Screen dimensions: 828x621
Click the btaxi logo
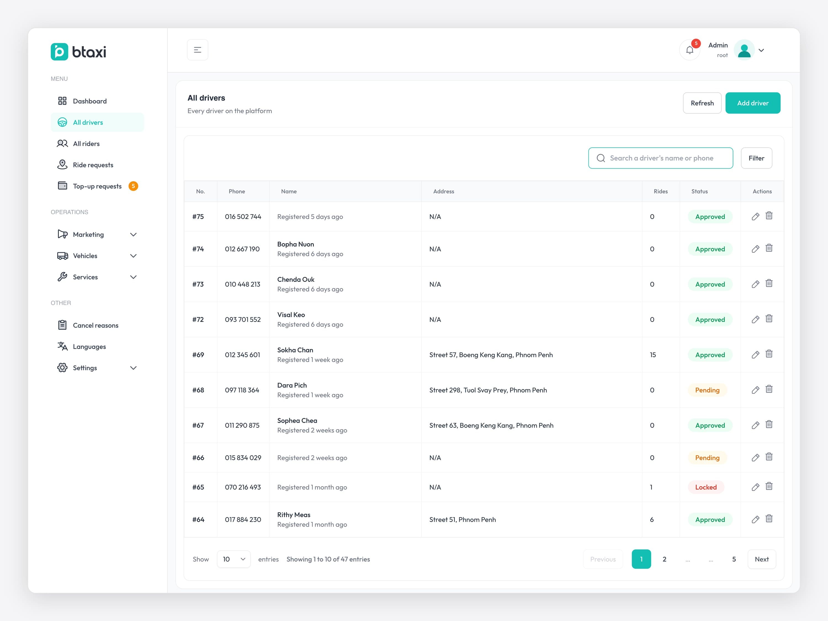click(x=78, y=52)
